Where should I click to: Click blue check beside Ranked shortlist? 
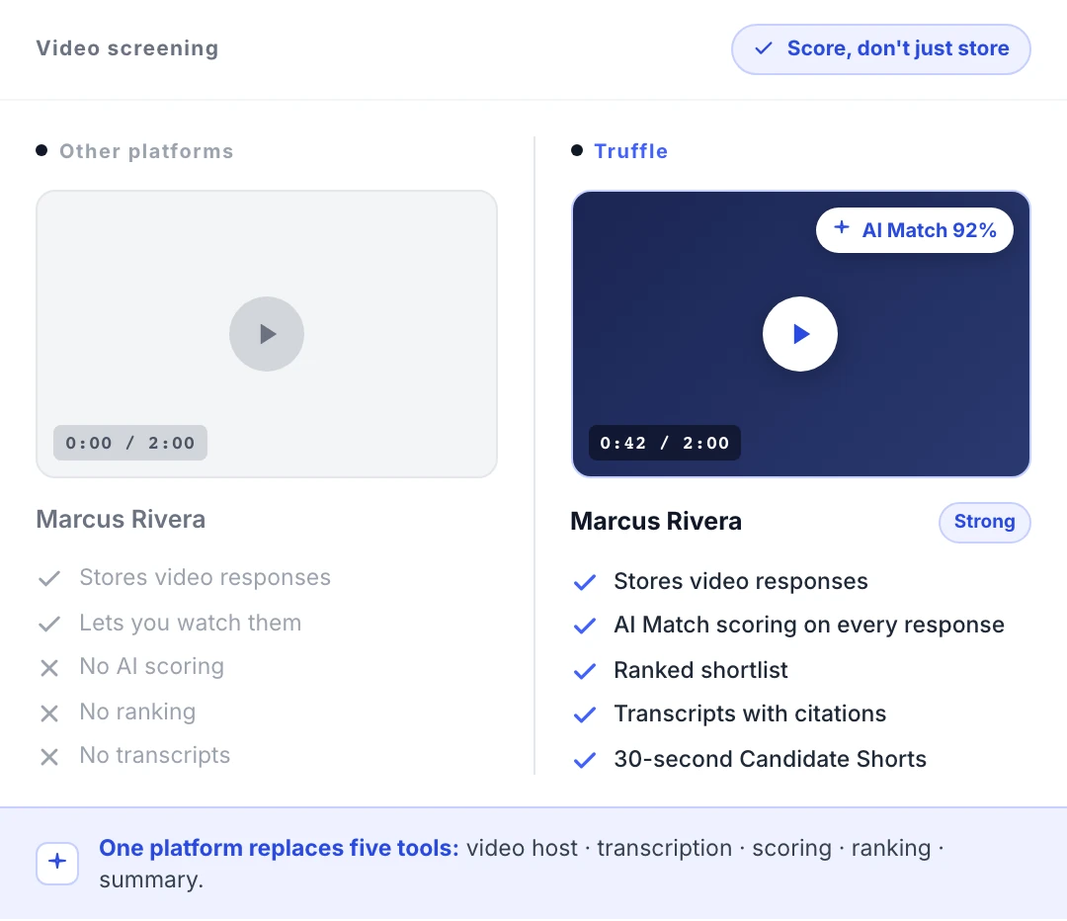pyautogui.click(x=585, y=671)
